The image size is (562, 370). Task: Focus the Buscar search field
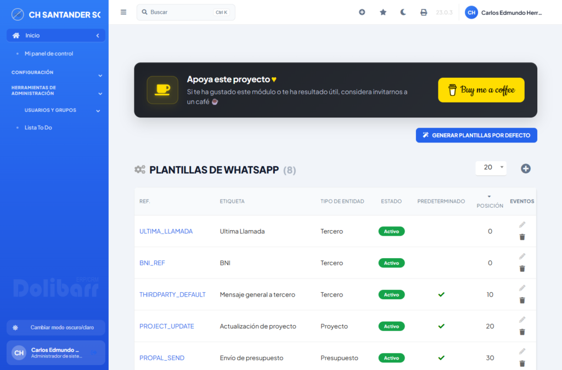[x=186, y=12]
